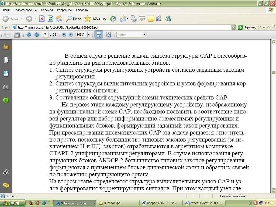This screenshot has width=276, height=207.
Task: Expand the address bar history dropdown
Action: pyautogui.click(x=234, y=27)
